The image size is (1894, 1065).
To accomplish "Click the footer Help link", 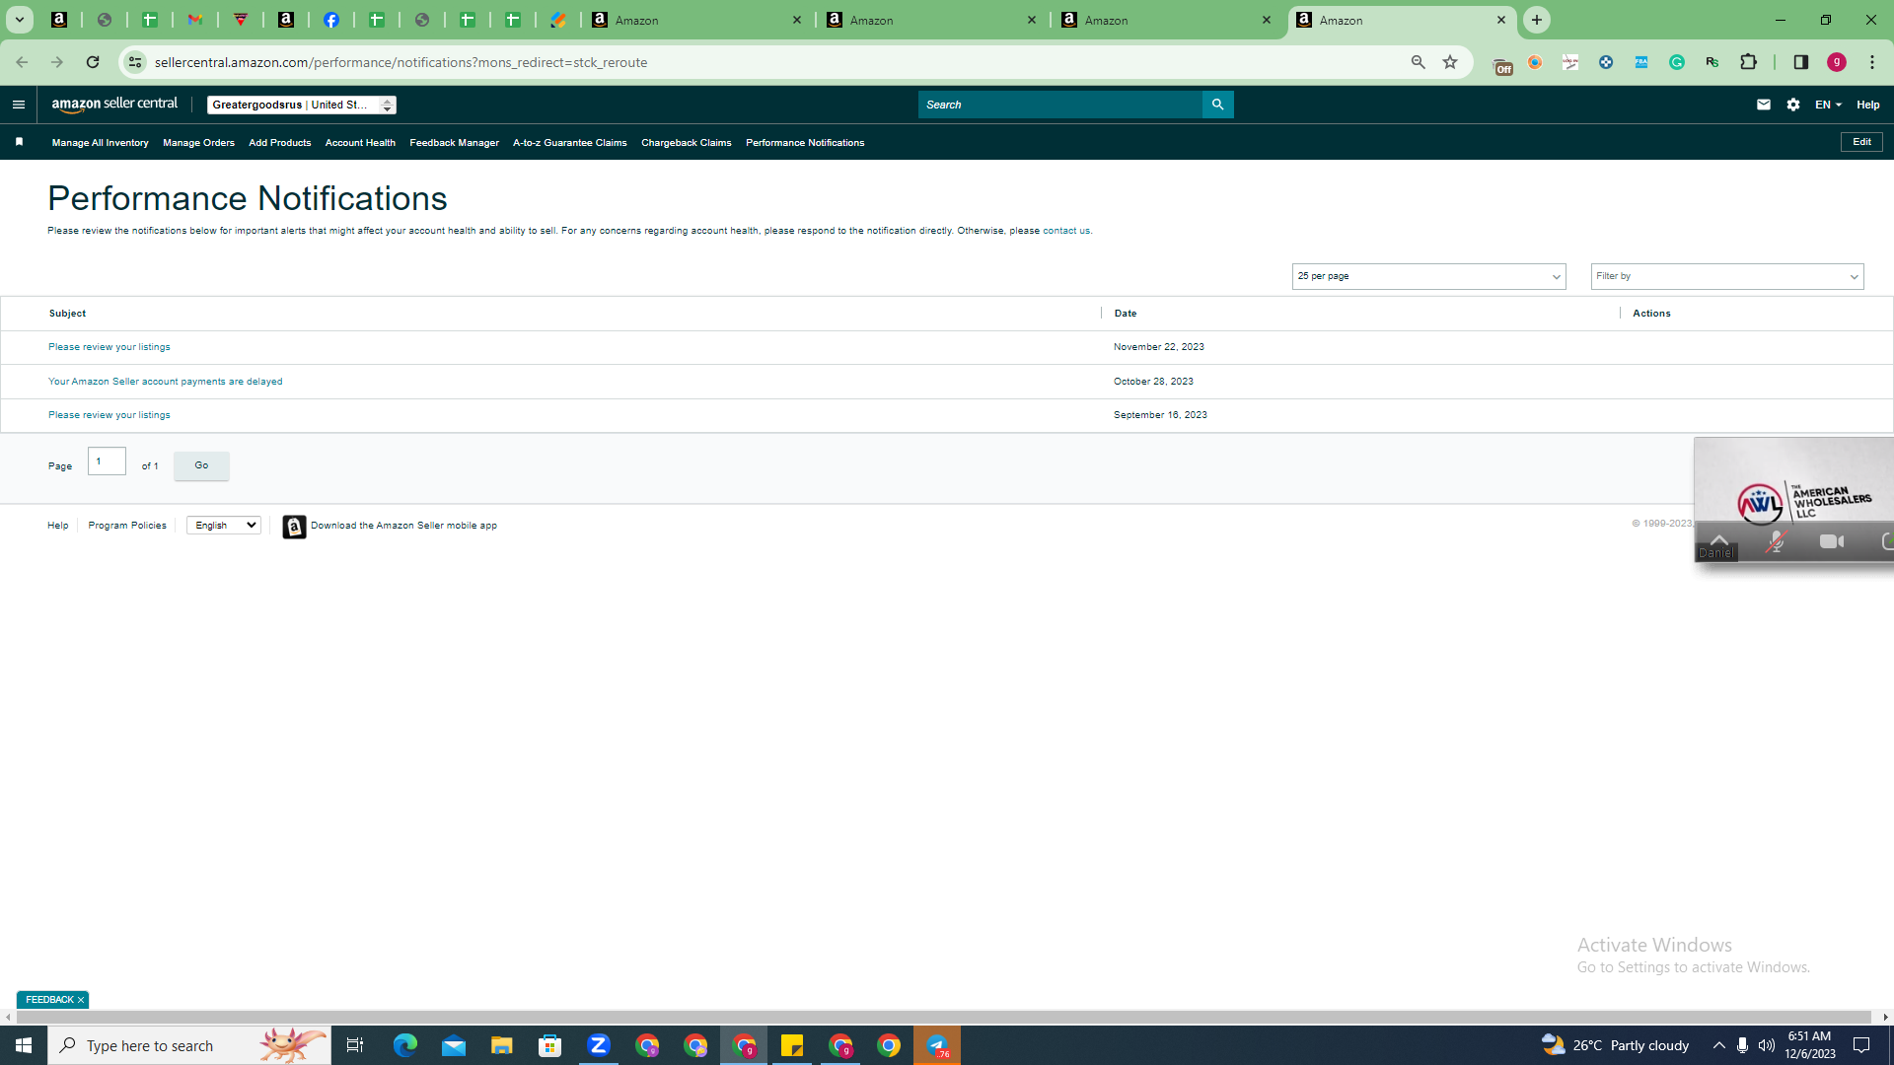I will pos(58,526).
